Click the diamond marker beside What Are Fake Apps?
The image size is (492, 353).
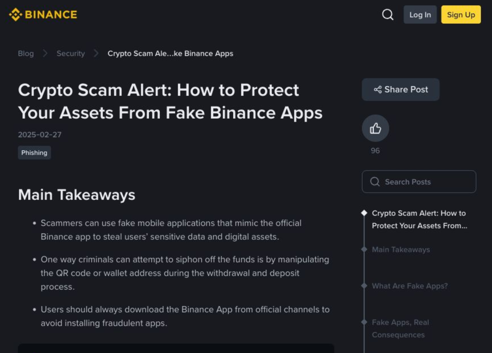(x=364, y=286)
